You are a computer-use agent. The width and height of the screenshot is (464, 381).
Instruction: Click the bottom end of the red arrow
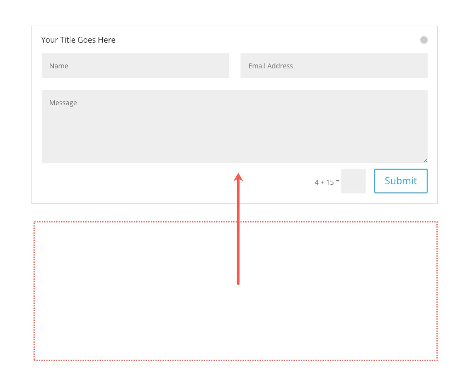tap(238, 283)
